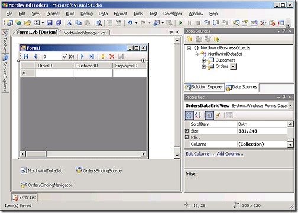Open the Build menu

coord(70,14)
